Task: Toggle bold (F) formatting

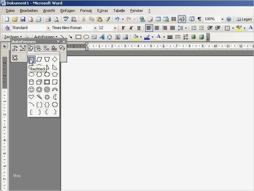Action: 123,28
